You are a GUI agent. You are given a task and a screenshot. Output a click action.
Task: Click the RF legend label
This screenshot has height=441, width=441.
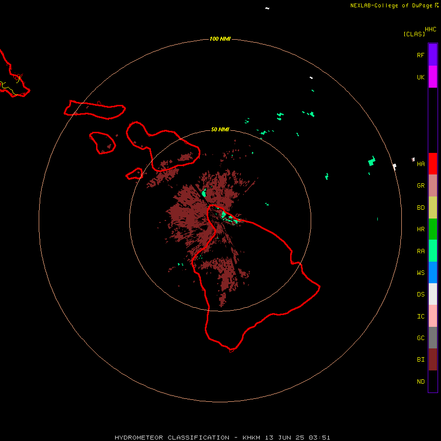coord(420,55)
